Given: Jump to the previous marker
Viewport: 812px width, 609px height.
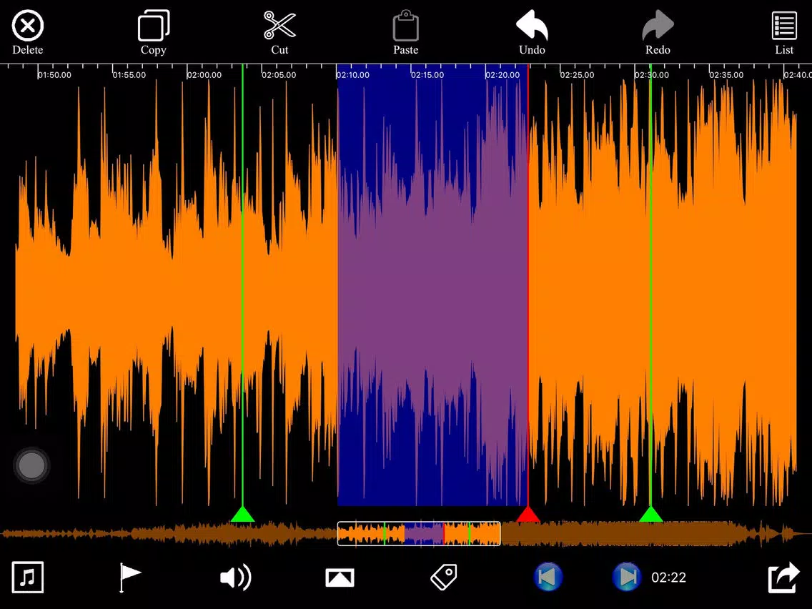Looking at the screenshot, I should [548, 577].
